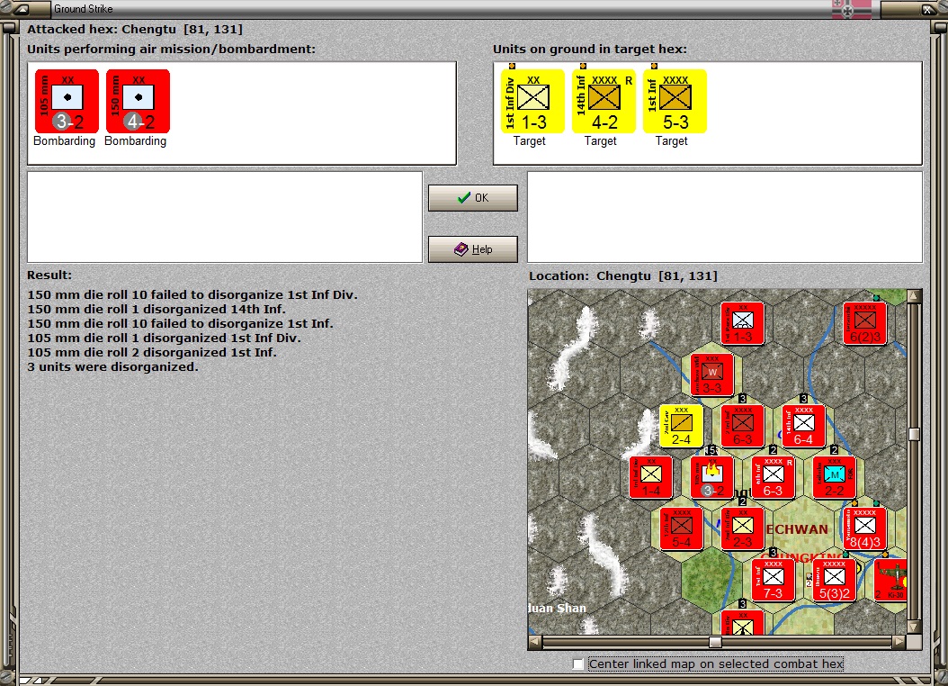
Task: Click the 3-3 W warlord map unit
Action: pyautogui.click(x=711, y=375)
